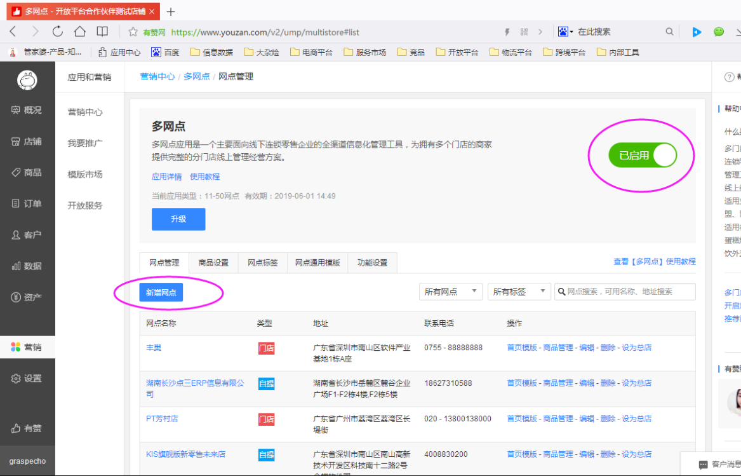Click 编辑 for the PT芳村店 row

587,418
